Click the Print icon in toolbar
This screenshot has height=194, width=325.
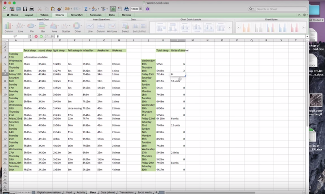[32, 9]
